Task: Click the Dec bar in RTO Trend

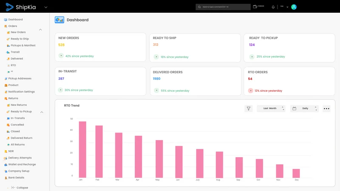Action: [296, 173]
